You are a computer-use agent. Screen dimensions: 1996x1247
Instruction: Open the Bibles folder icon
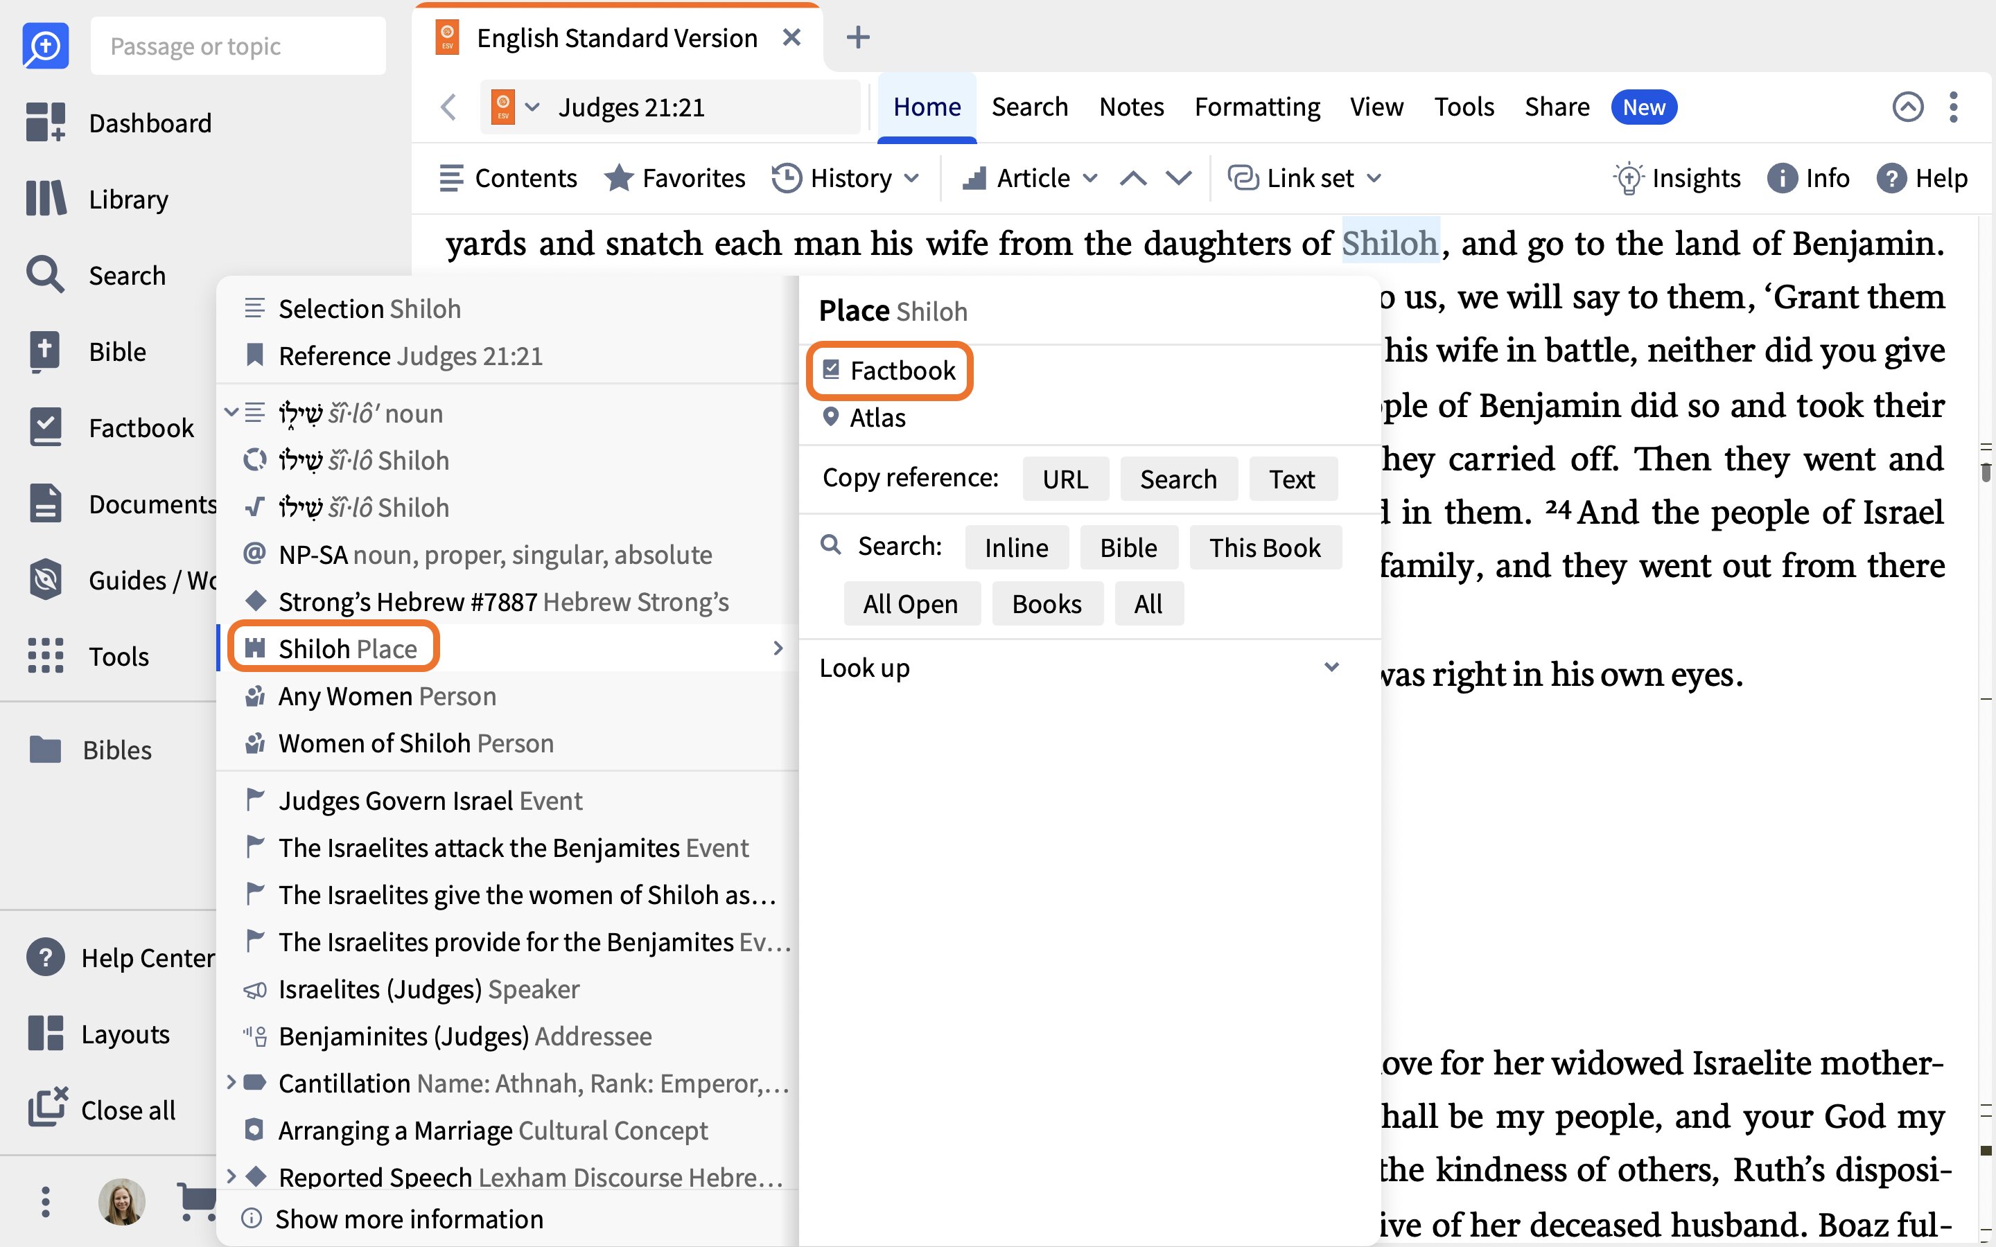(x=45, y=750)
